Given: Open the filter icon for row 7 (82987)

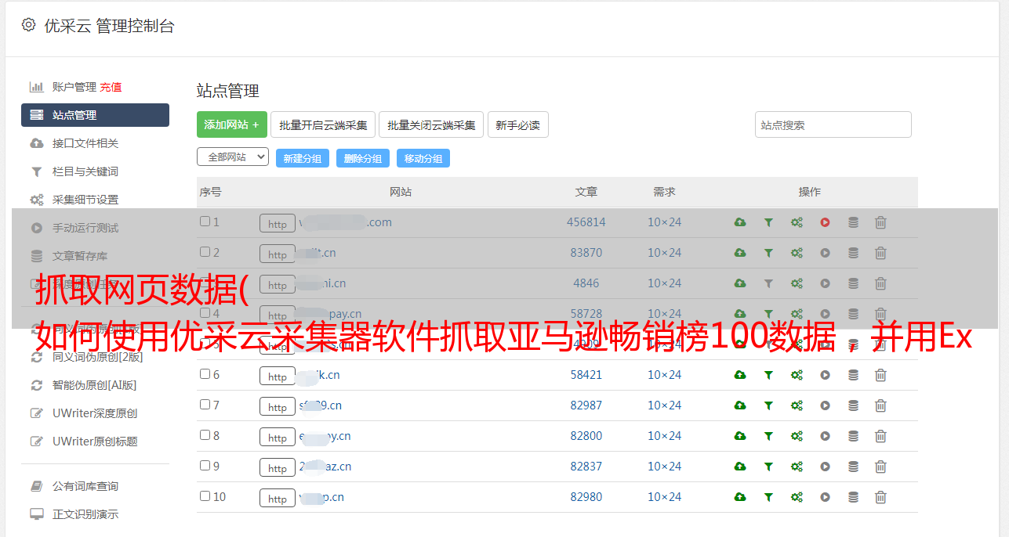Looking at the screenshot, I should pos(768,405).
